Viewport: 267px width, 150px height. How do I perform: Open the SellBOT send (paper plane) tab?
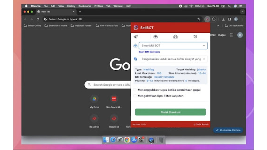[136, 37]
